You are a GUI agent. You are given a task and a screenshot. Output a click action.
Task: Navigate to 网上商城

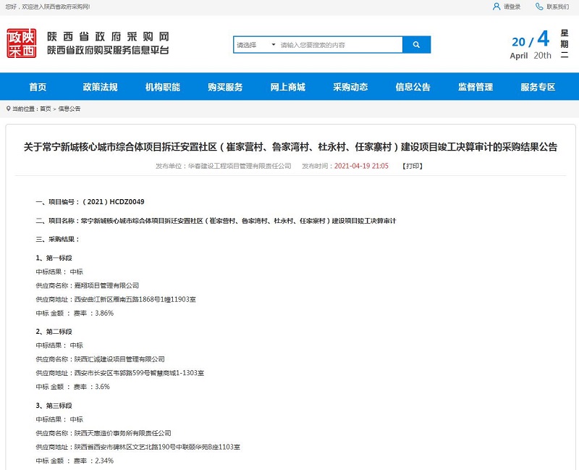[287, 87]
